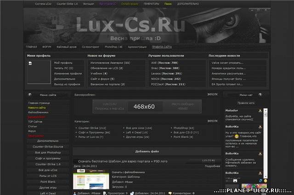Screen dimensions: 294x195
Task: Click the broken avatar image in Мини профиль
Action: pos(30,63)
